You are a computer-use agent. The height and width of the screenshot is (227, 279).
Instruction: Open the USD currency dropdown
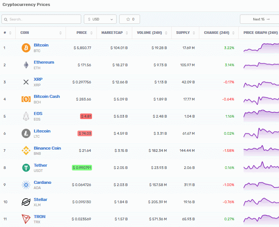(100, 19)
